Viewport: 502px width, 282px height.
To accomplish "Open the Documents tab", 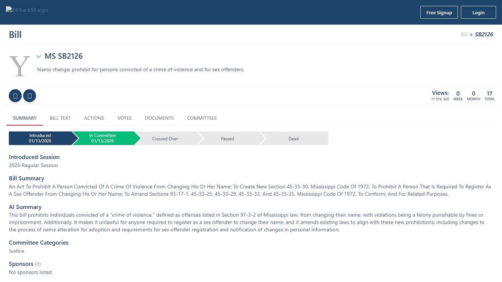I will click(159, 118).
